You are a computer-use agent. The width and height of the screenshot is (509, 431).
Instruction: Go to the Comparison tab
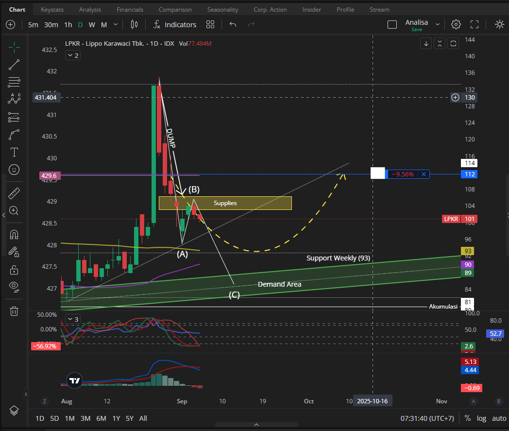click(175, 10)
